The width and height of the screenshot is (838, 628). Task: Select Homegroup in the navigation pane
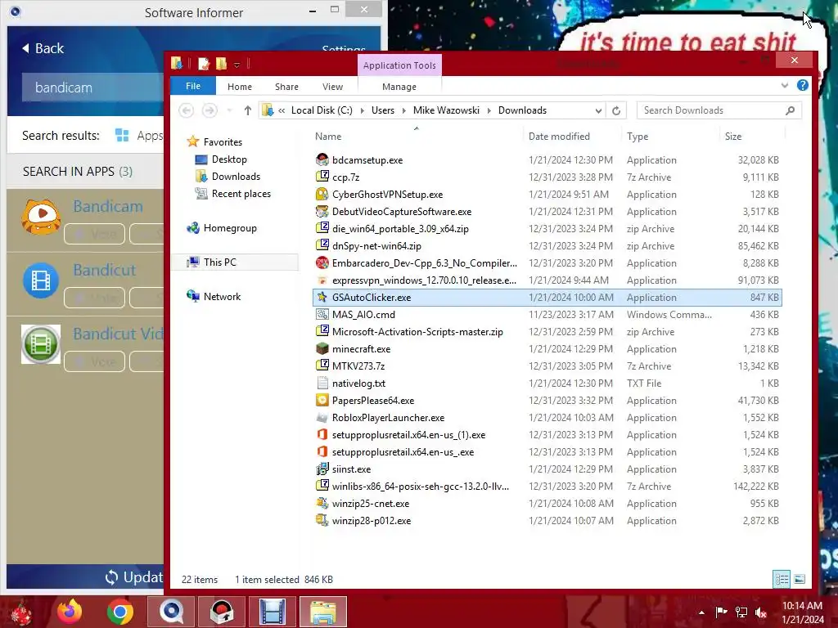(230, 228)
